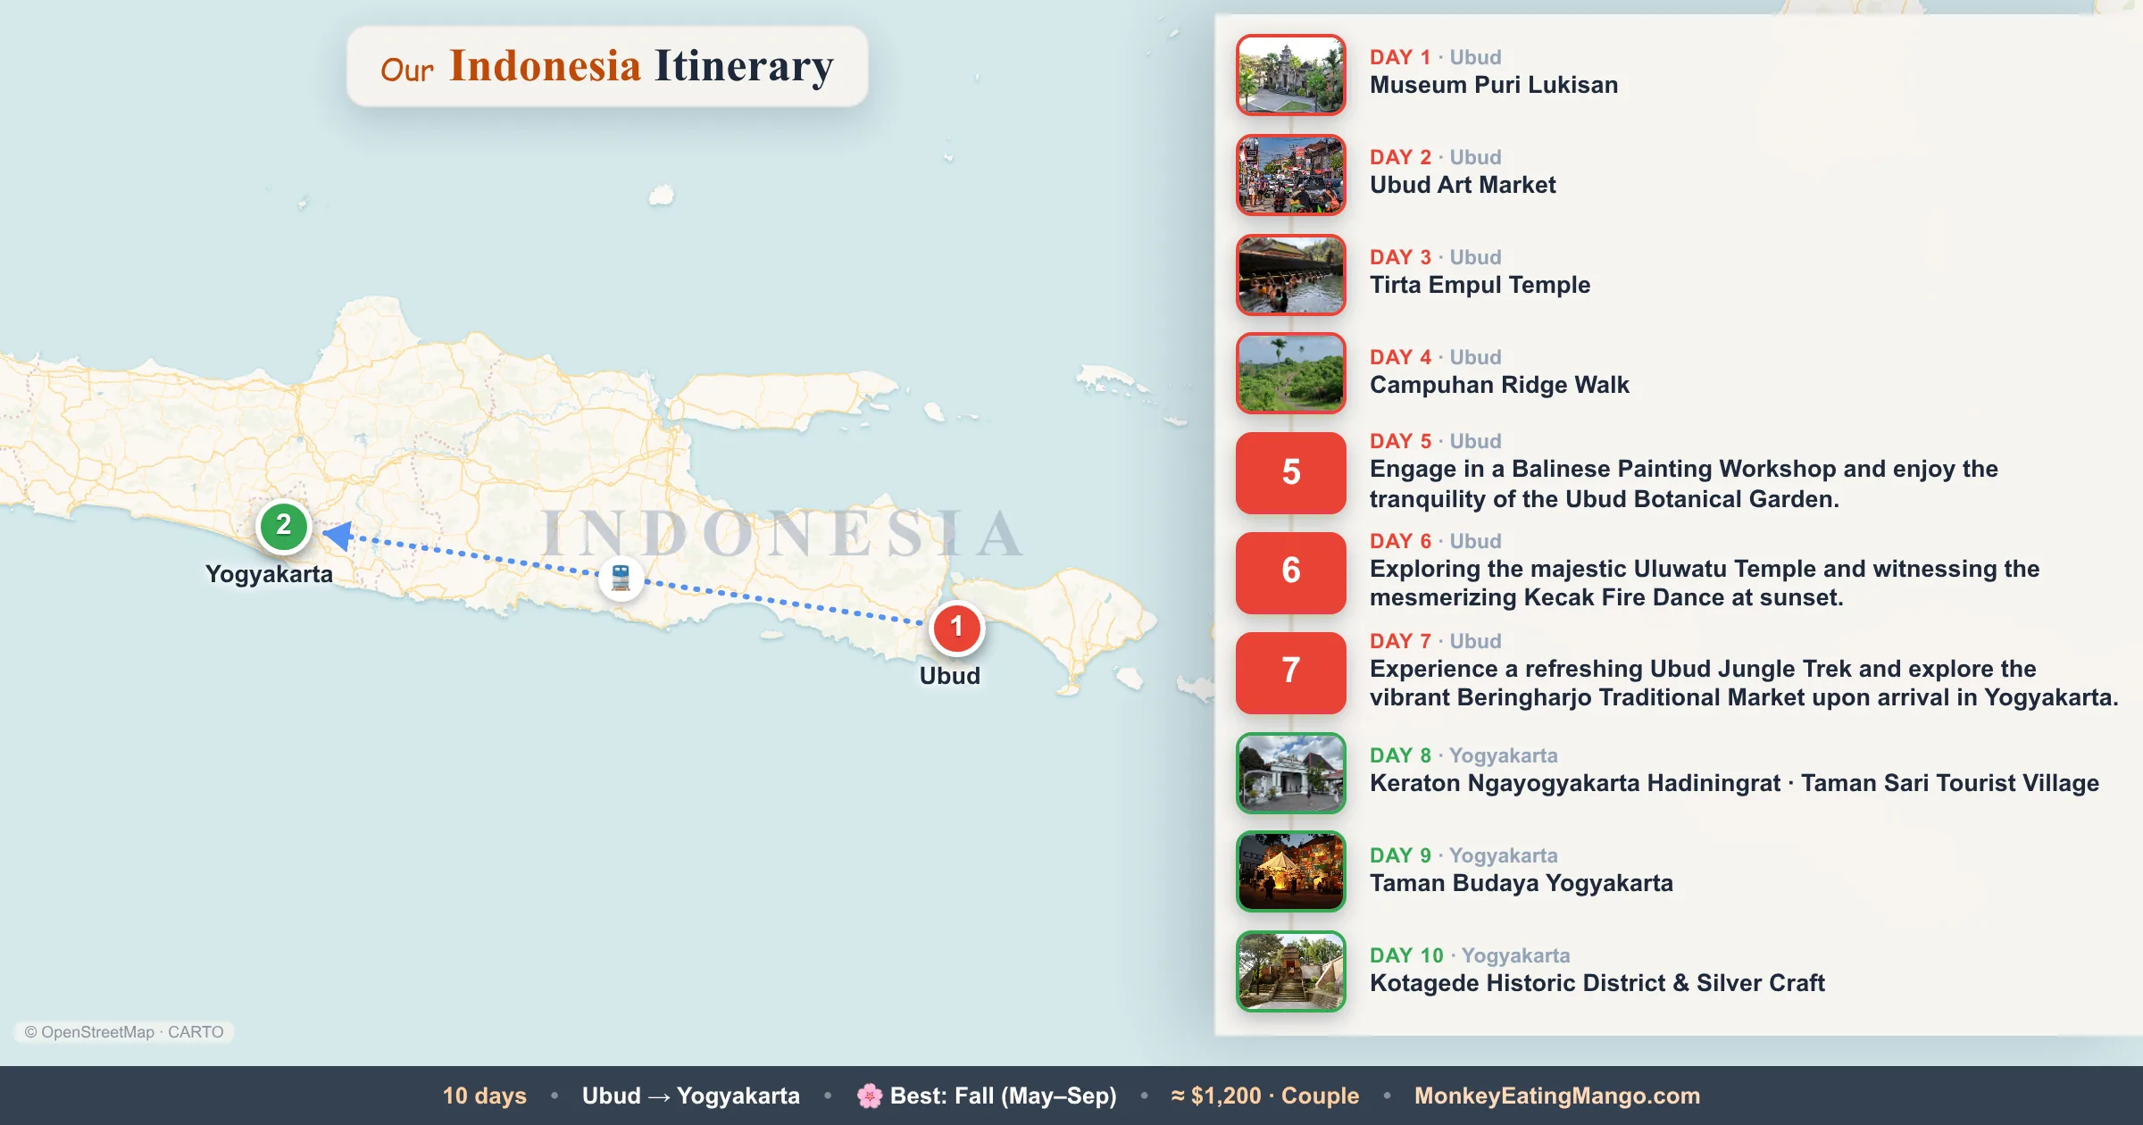Click the 'DAY 2 · Ubud' label
The height and width of the screenshot is (1125, 2143).
(1435, 157)
